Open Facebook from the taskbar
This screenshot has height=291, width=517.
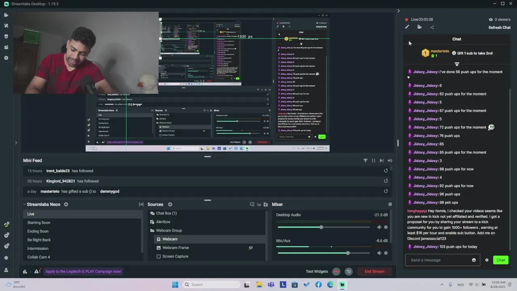[318, 285]
